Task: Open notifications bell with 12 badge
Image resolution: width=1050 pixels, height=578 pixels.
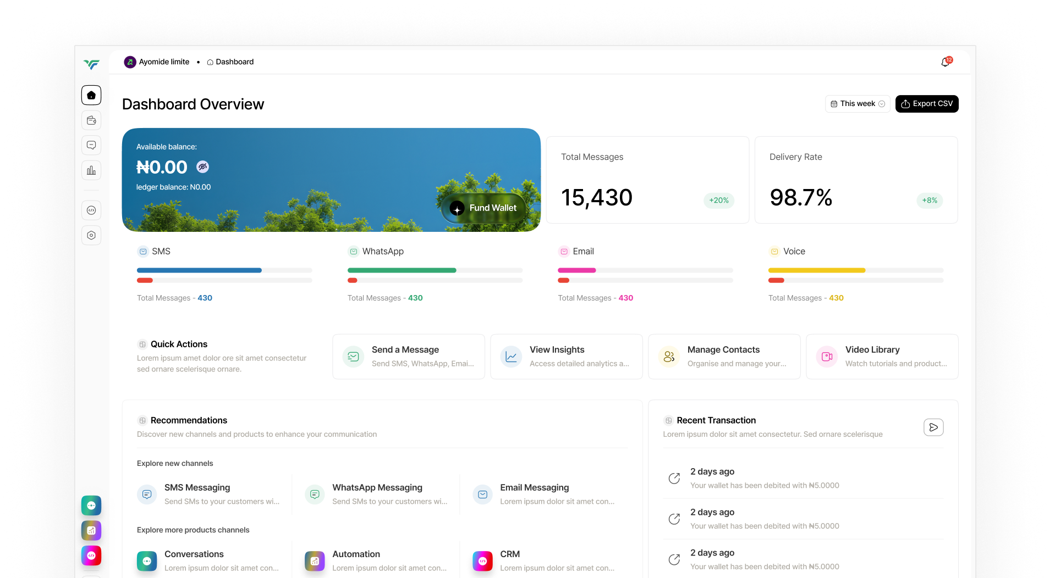Action: [x=945, y=62]
